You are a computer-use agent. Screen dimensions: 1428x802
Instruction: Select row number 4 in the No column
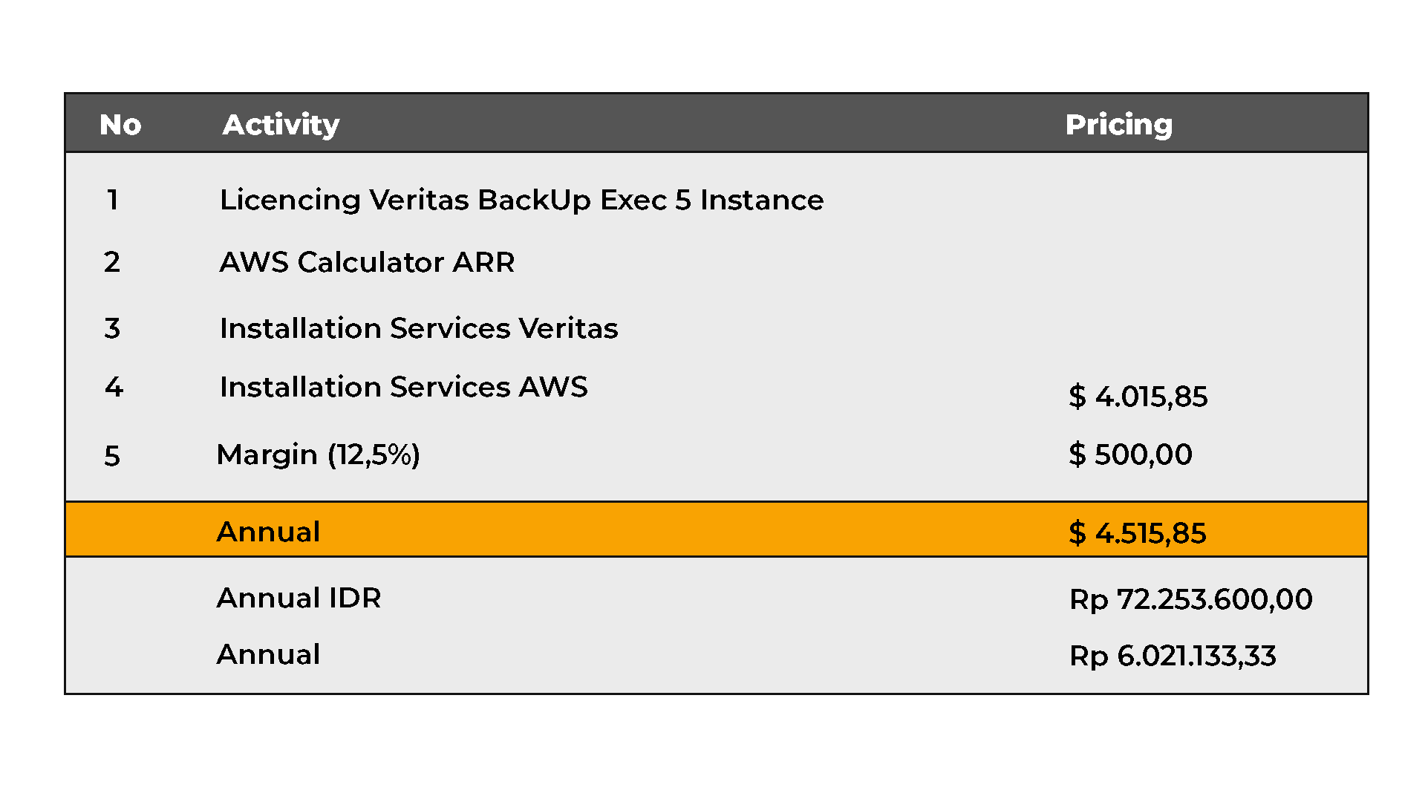pyautogui.click(x=114, y=387)
